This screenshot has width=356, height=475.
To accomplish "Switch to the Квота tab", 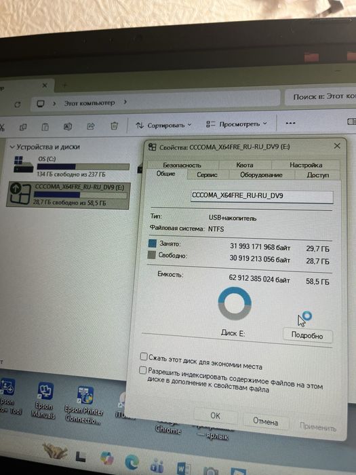I will tap(245, 165).
